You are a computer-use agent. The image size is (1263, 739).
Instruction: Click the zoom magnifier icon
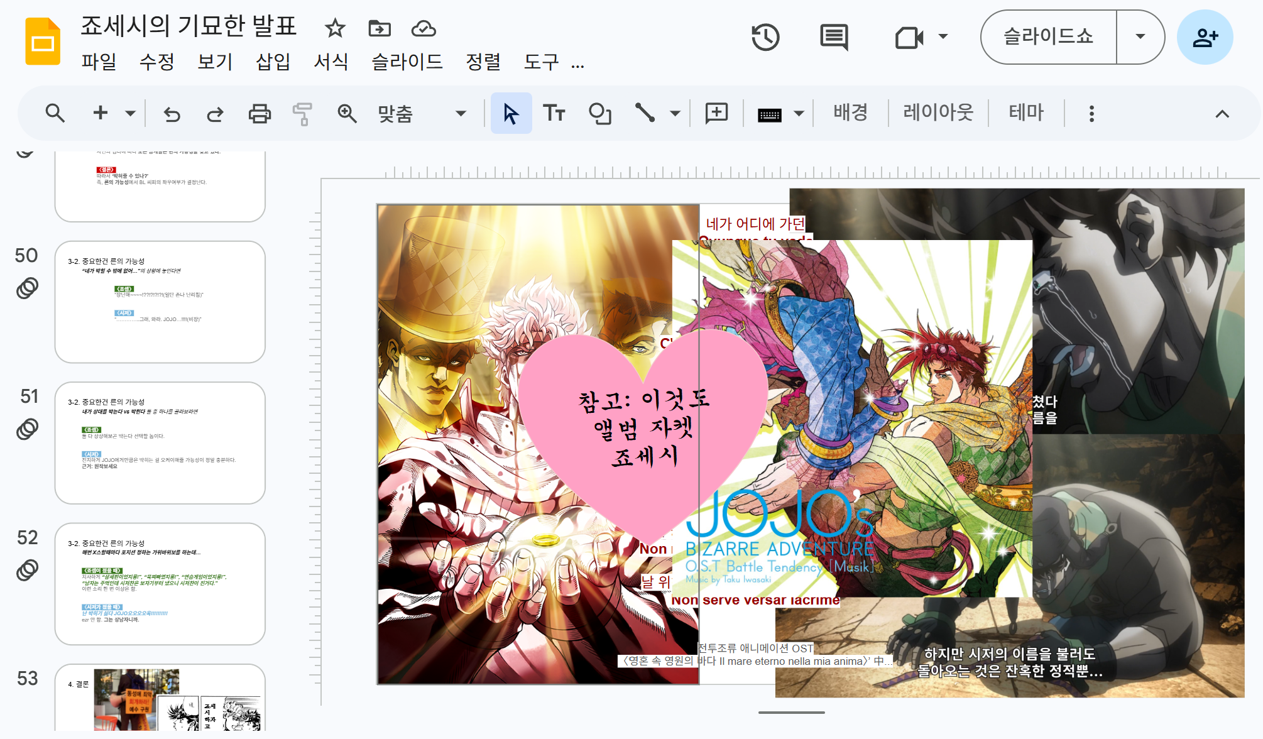coord(347,114)
